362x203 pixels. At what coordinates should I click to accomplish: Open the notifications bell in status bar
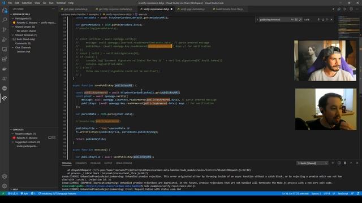click(x=358, y=193)
